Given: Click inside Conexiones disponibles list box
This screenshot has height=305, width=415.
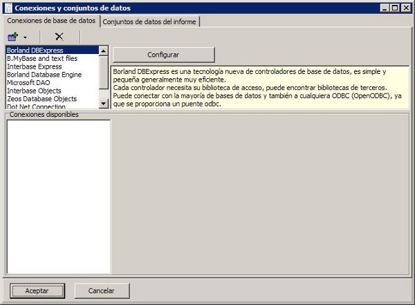Looking at the screenshot, I should click(x=59, y=196).
